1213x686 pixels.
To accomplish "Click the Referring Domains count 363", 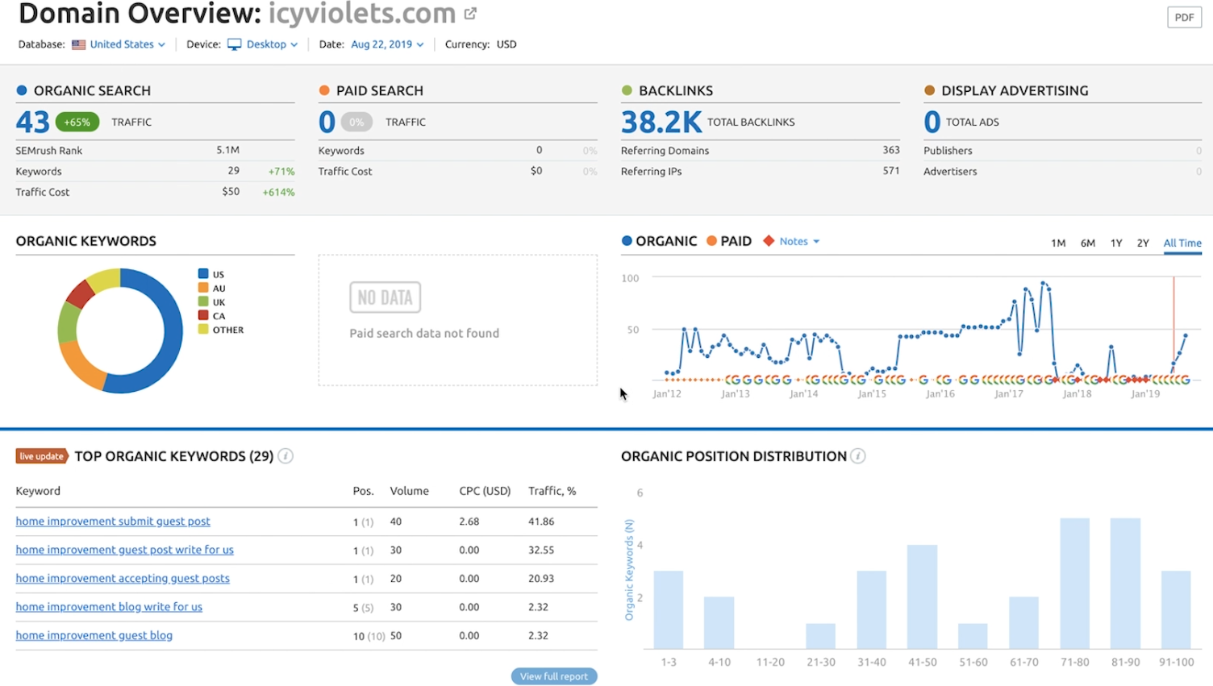I will coord(890,150).
